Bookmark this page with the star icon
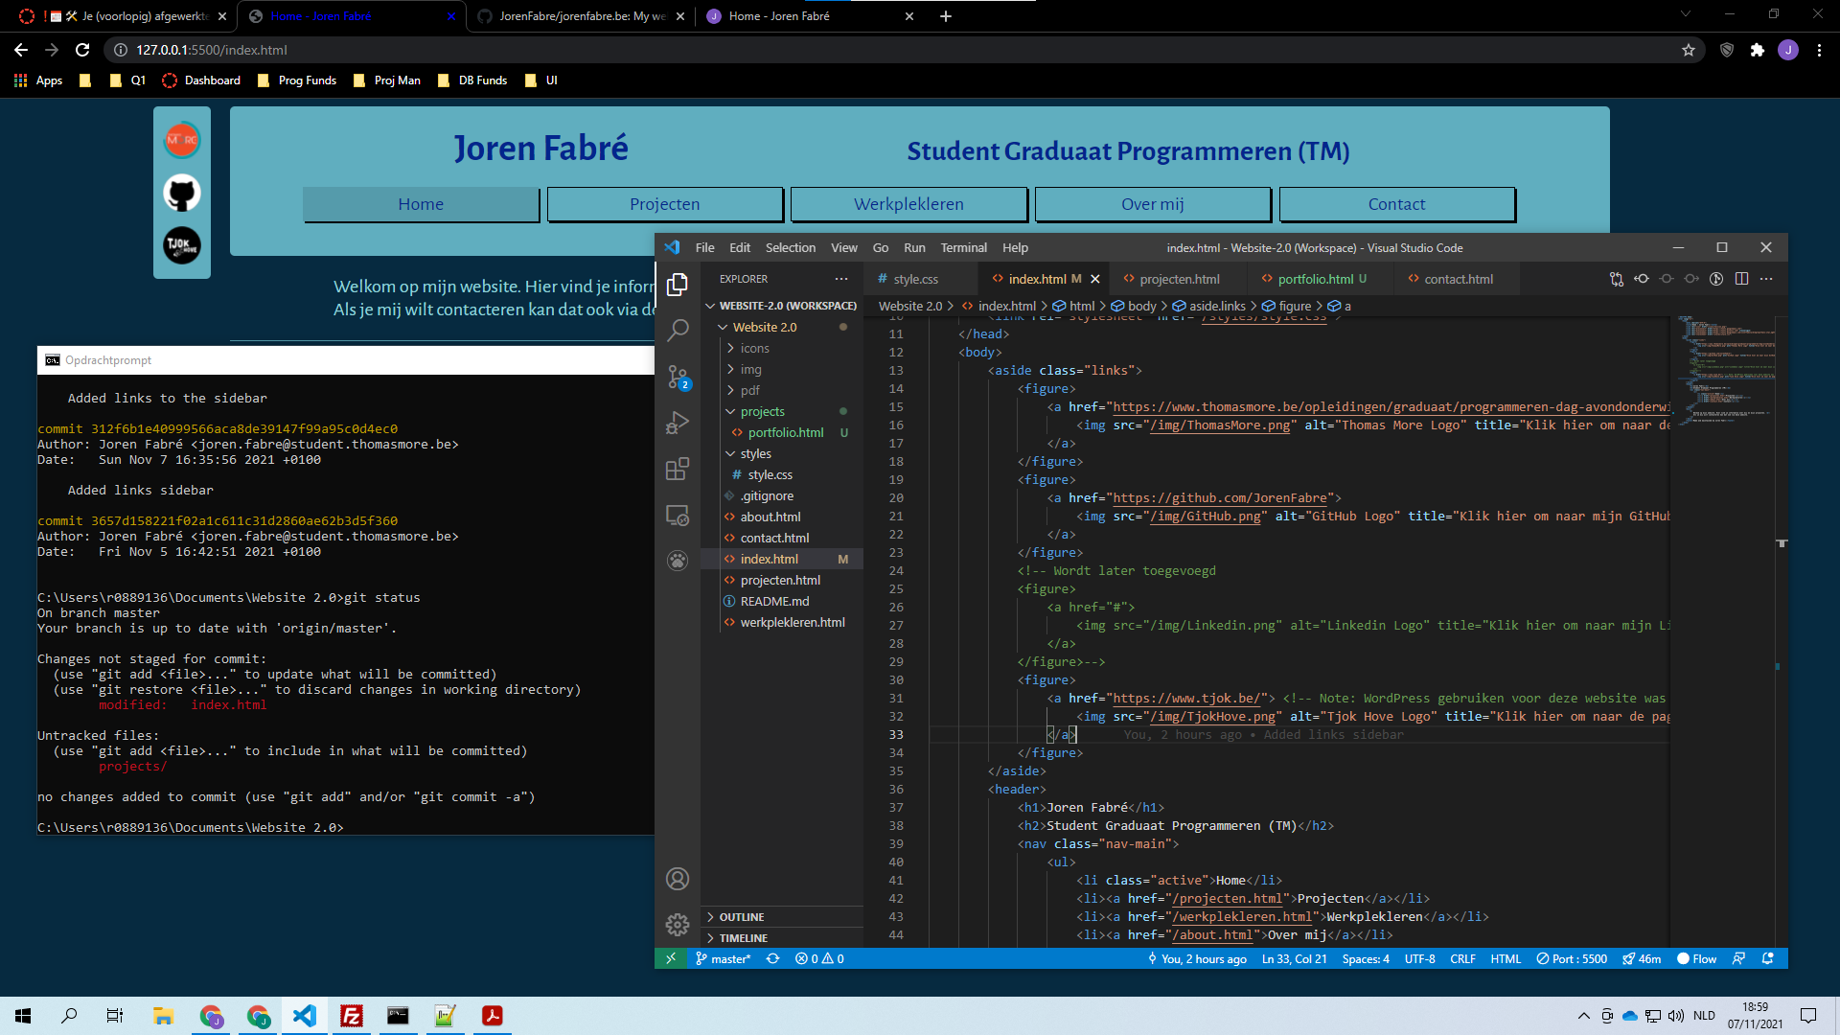 (x=1688, y=50)
